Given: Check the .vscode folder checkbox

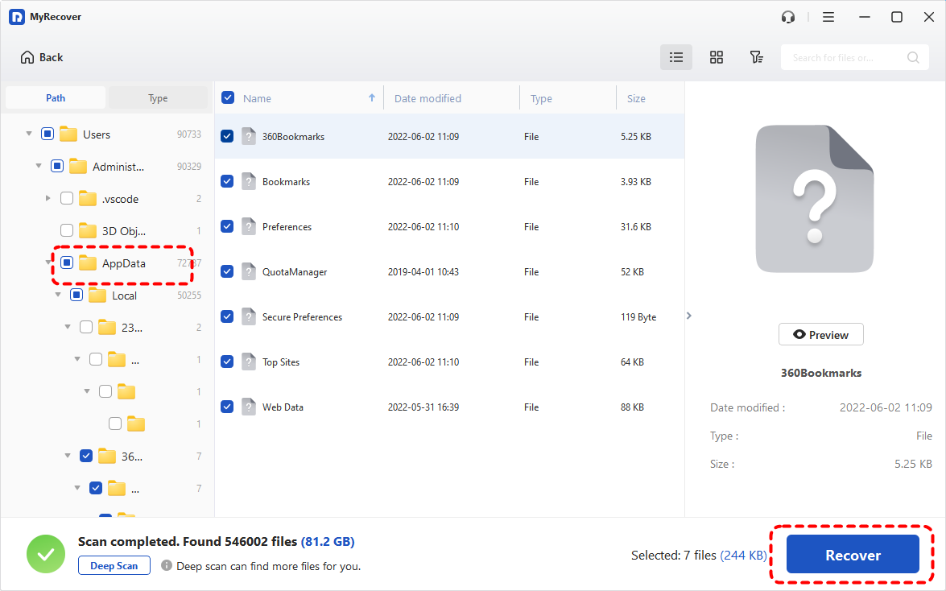Looking at the screenshot, I should tap(67, 198).
